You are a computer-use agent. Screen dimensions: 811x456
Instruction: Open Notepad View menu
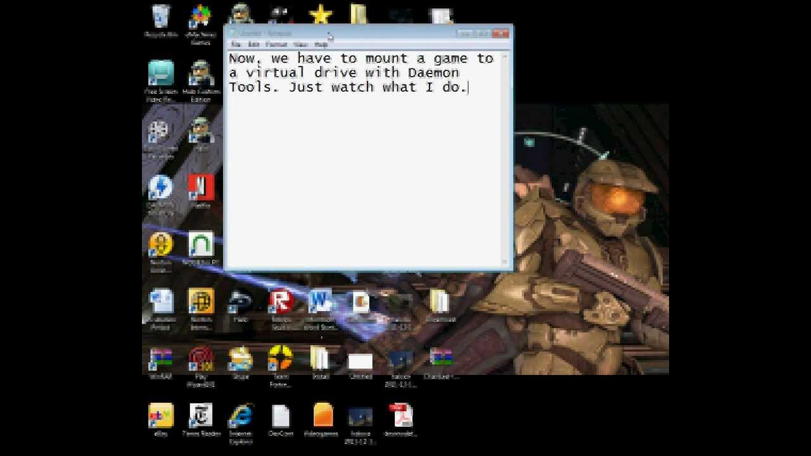click(300, 44)
